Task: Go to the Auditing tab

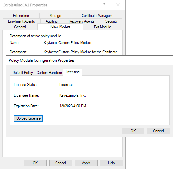Action: tap(51, 21)
